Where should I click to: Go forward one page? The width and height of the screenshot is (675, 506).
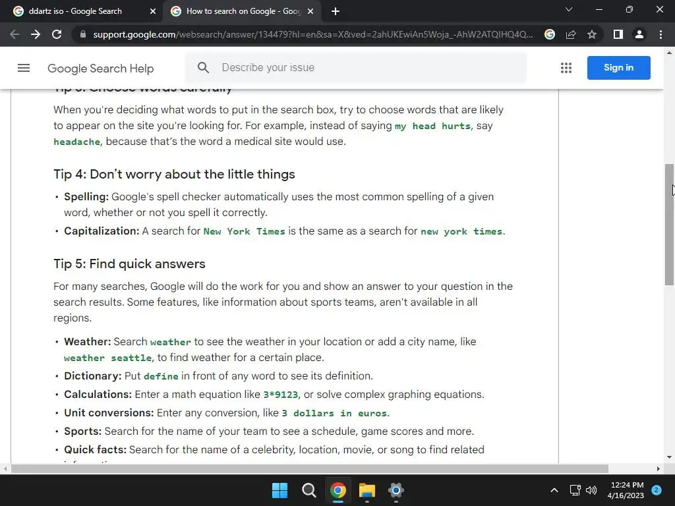36,34
